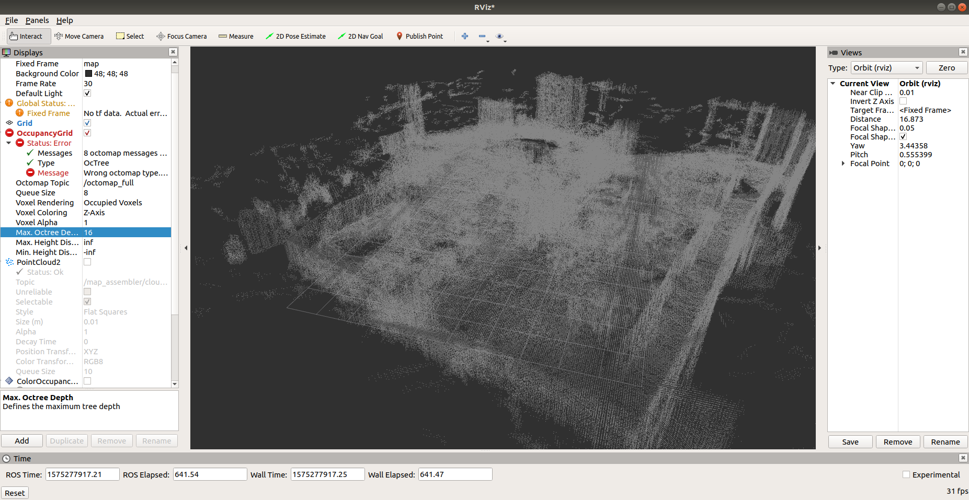Activate the Move Camera tool
Viewport: 969px width, 500px height.
point(79,36)
